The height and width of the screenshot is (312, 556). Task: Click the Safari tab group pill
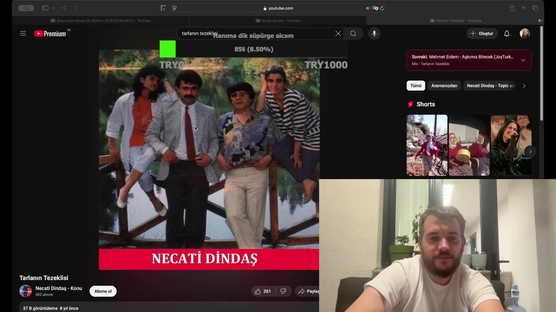[x=26, y=8]
